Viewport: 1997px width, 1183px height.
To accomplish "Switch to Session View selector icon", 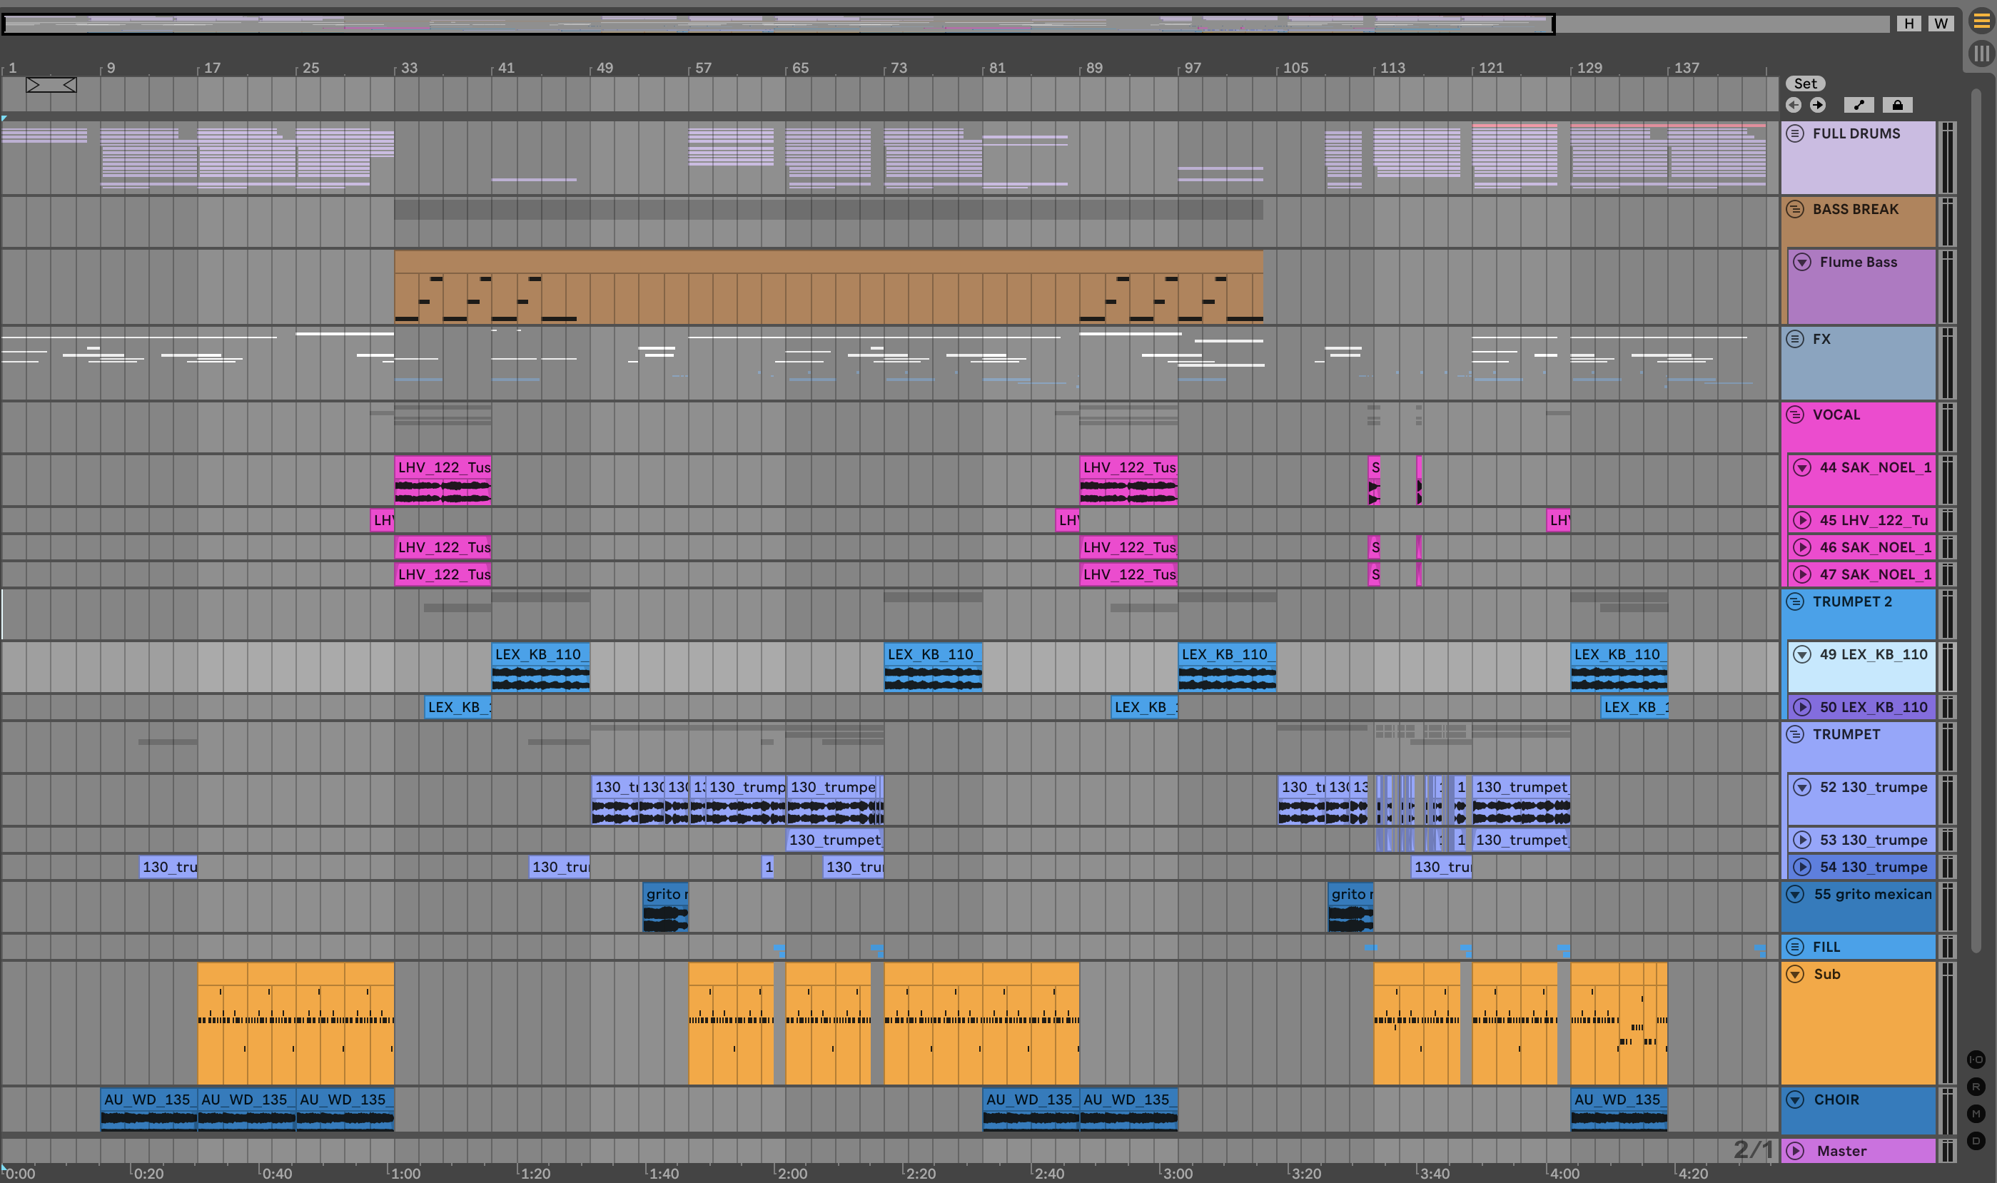I will click(x=1981, y=54).
